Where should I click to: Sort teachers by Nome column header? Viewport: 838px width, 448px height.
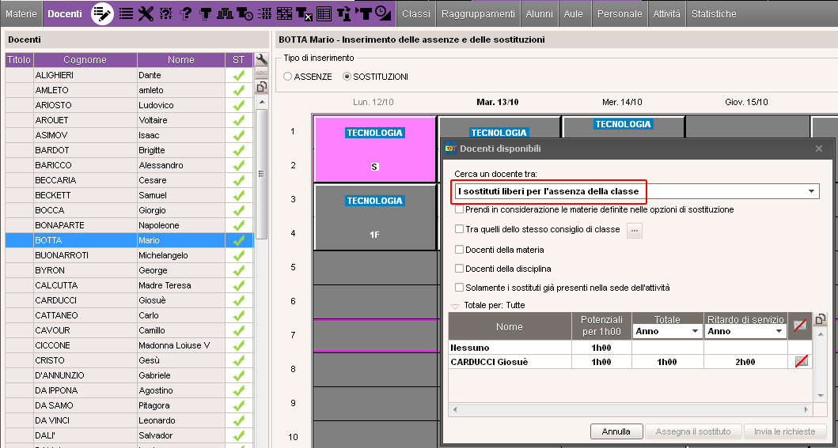pos(180,60)
